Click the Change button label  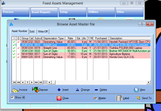click(x=85, y=90)
